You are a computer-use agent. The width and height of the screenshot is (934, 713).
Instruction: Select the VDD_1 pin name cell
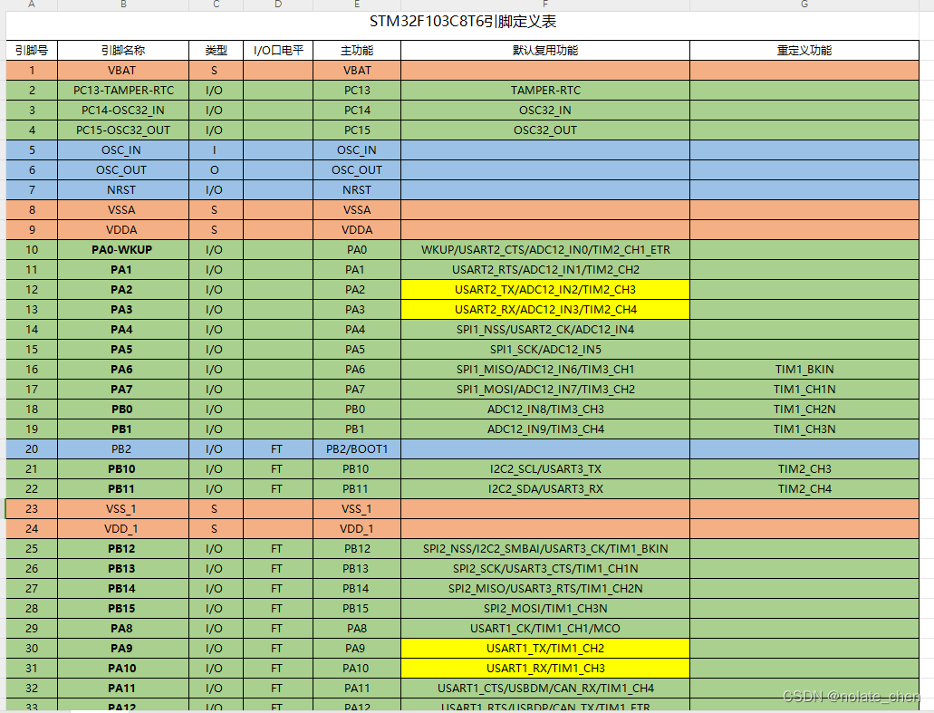(123, 529)
